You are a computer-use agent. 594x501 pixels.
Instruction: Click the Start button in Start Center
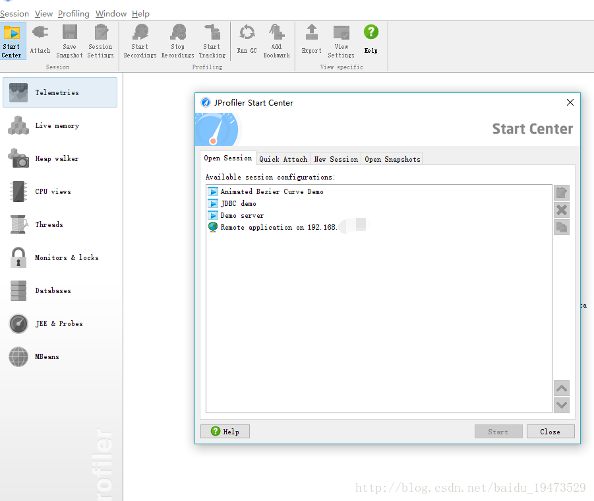click(x=498, y=432)
